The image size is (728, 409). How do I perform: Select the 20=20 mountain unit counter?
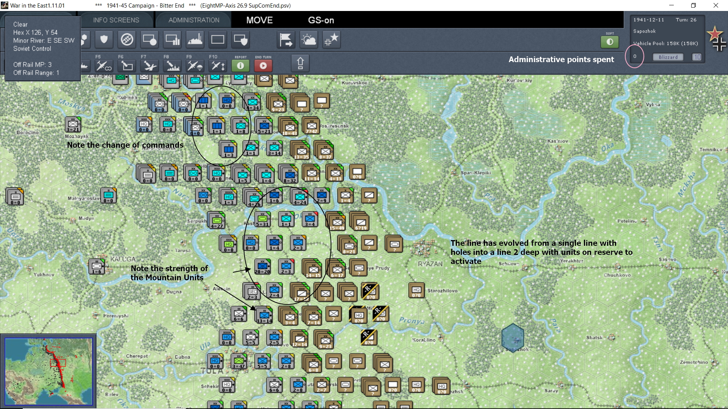click(262, 267)
